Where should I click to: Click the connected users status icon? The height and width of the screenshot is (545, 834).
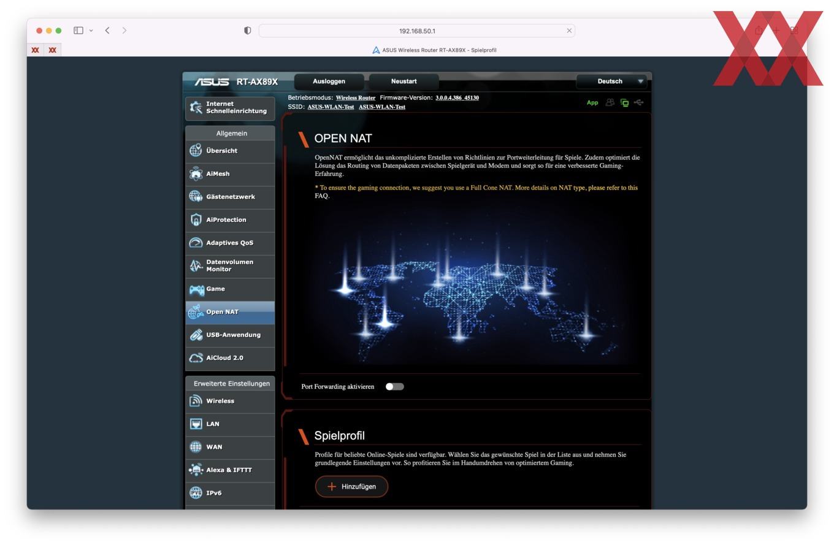coord(610,102)
